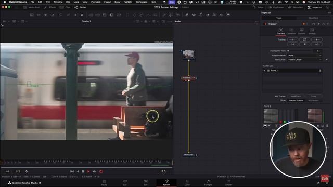Show All Trackers option
The image size is (333, 187).
(313, 100)
